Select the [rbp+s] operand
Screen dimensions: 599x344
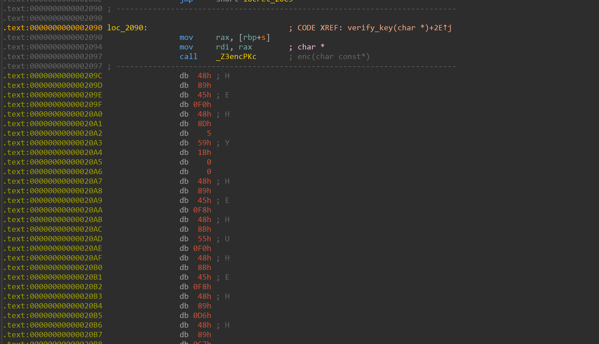point(254,37)
